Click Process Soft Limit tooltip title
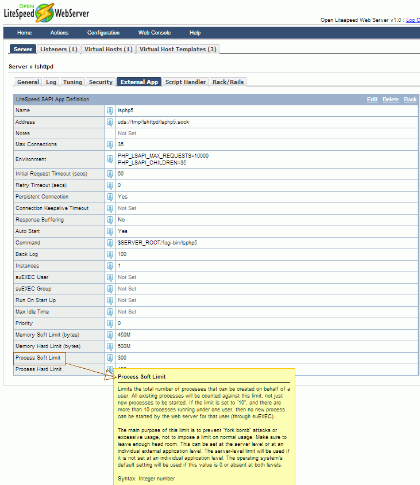The width and height of the screenshot is (420, 485). pyautogui.click(x=142, y=377)
